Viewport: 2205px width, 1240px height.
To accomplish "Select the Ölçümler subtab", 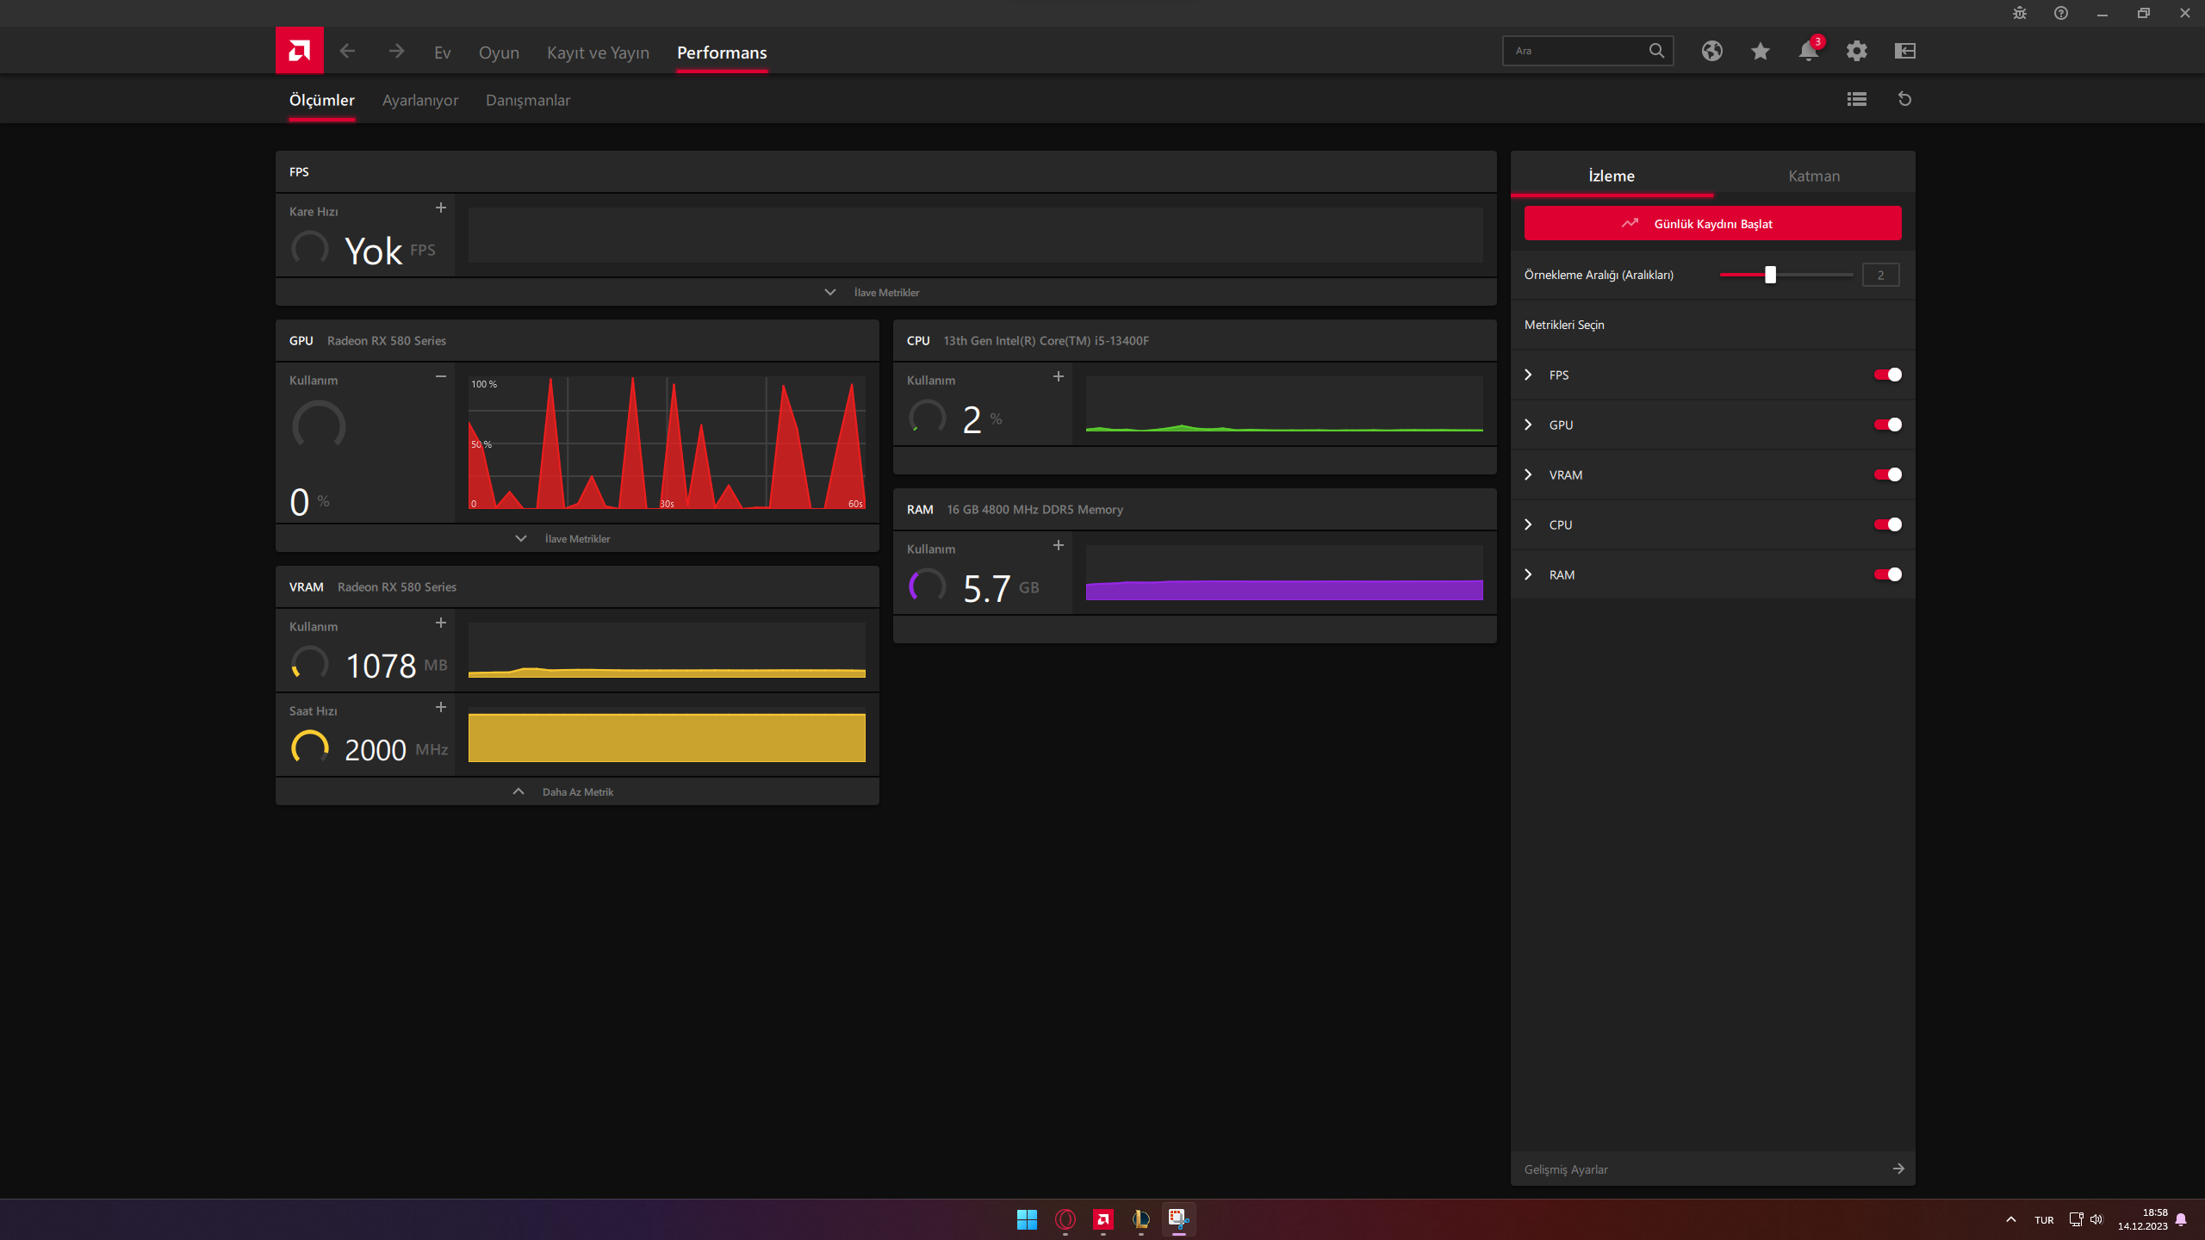I will pyautogui.click(x=321, y=100).
